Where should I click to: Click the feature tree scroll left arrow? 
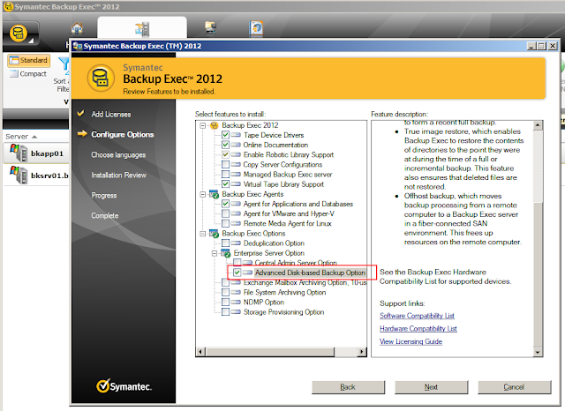201,352
